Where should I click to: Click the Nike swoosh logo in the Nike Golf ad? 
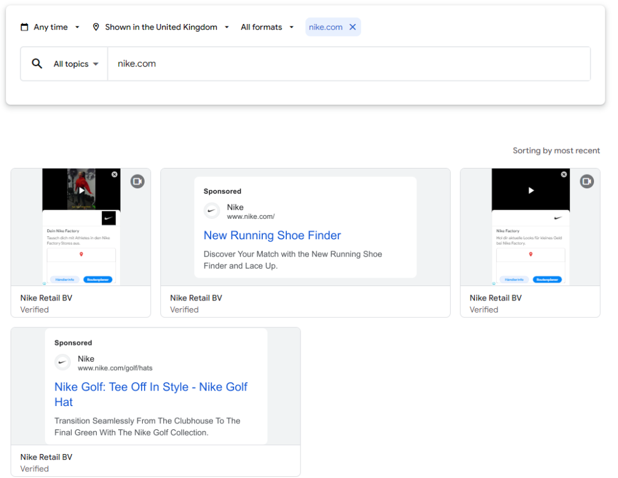pyautogui.click(x=63, y=362)
